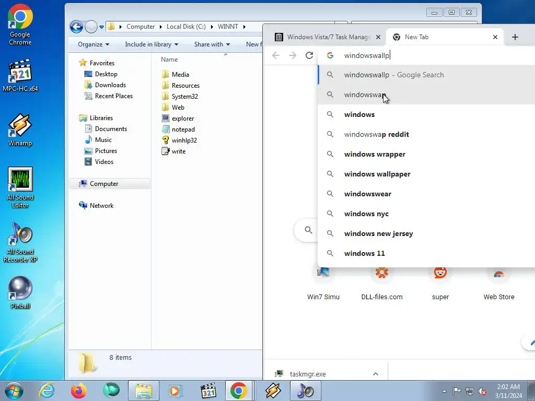Click the Windows Start button
Screen dimensions: 535x401
(x=14, y=391)
